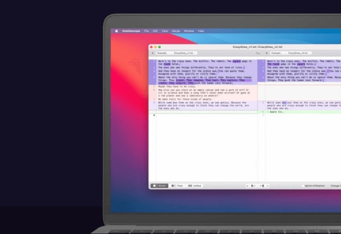This screenshot has height=234, width=341.
Task: Open dropdown right of merge-left button
Action: [x=268, y=186]
